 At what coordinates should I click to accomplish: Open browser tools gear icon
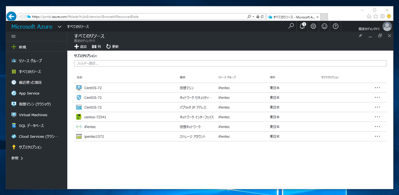[382, 17]
